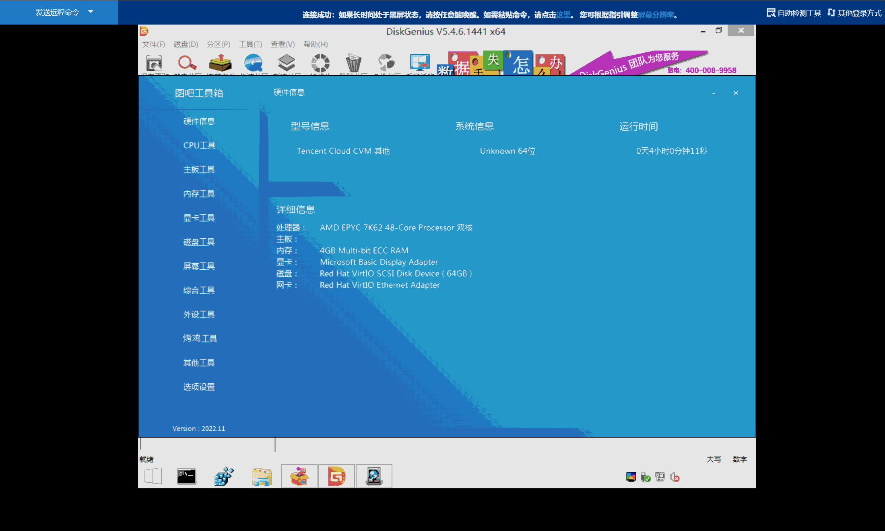
Task: Open 选项设置 in the toolbox sidebar
Action: (199, 387)
